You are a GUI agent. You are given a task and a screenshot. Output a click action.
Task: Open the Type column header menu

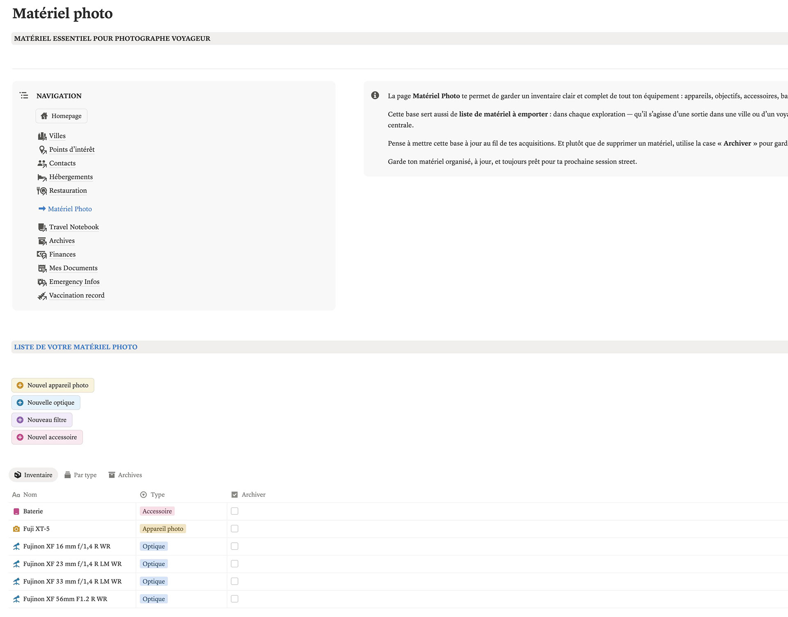(x=157, y=495)
